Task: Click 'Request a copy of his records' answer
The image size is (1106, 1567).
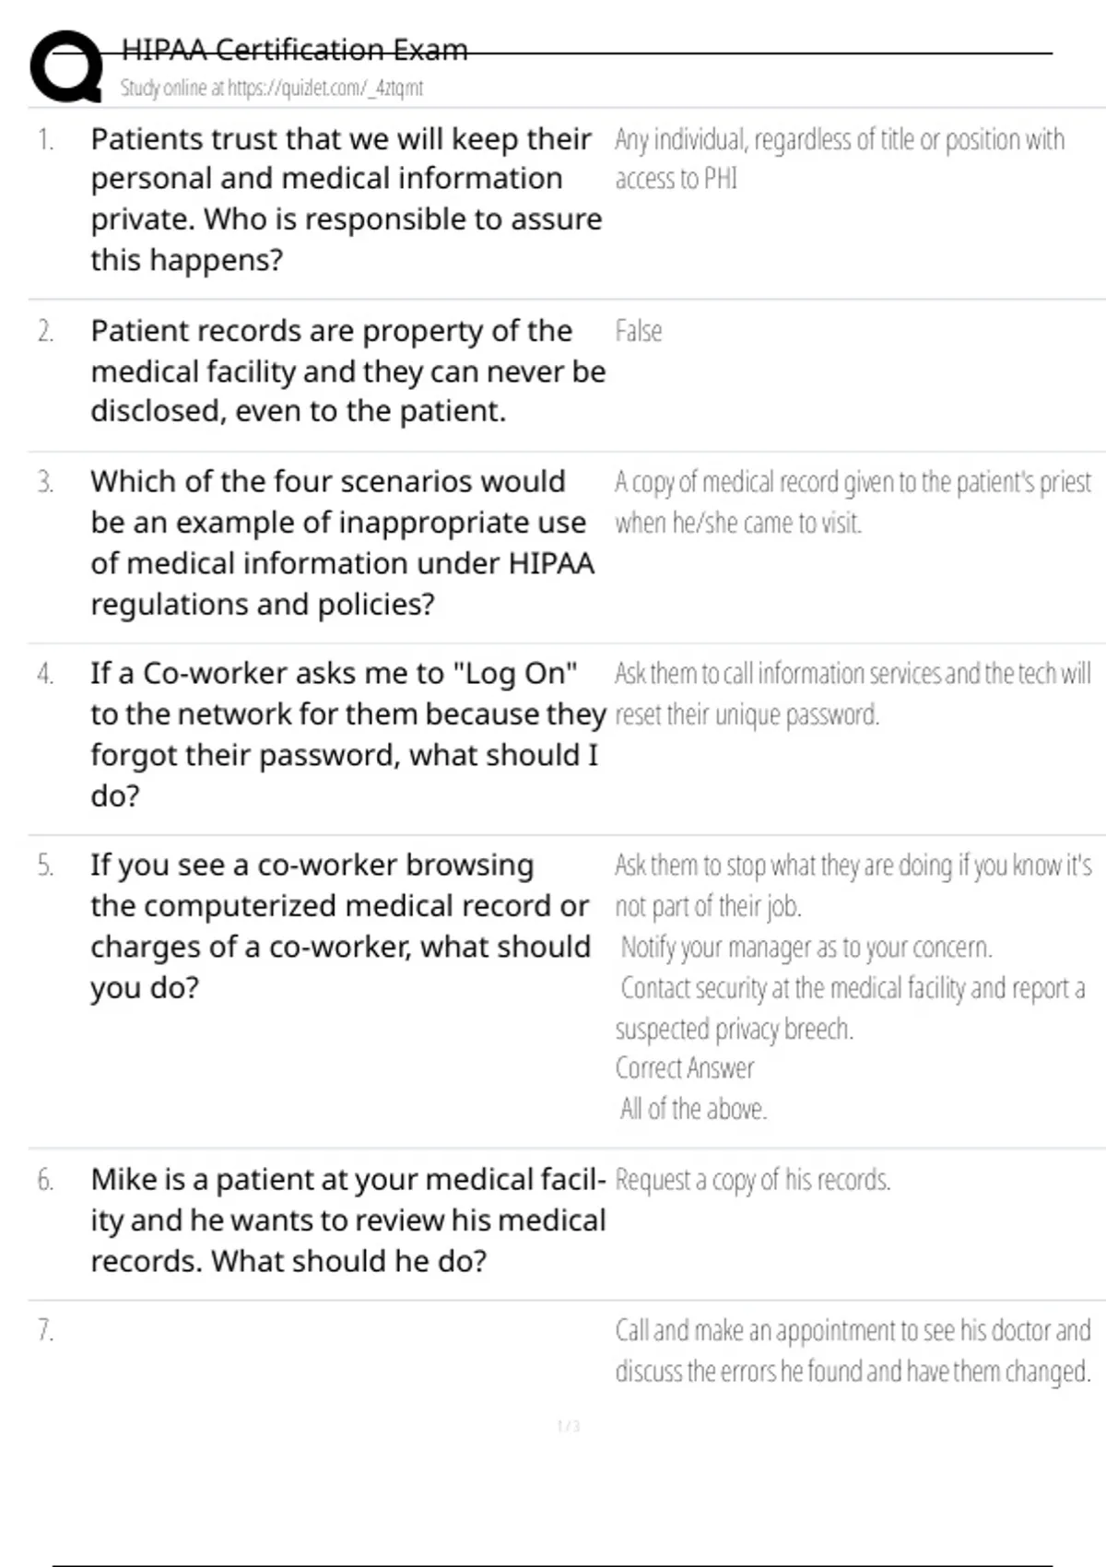Action: tap(752, 1180)
